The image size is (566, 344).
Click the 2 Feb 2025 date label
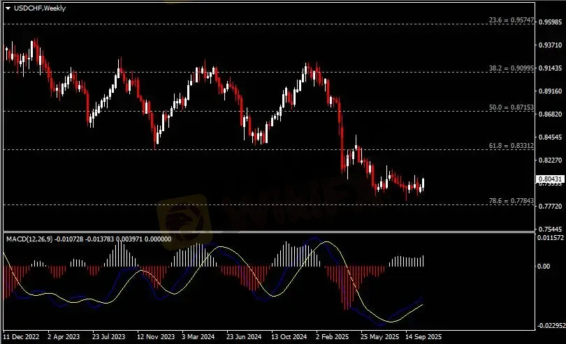[x=332, y=337]
